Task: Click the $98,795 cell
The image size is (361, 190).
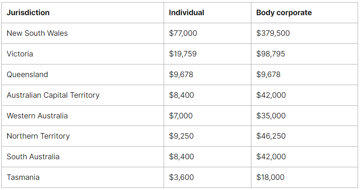Action: click(x=271, y=54)
